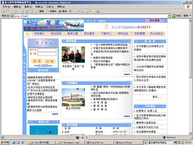Viewport: 193px width, 145px height.
Task: Open the 文件 (File) menu
Action: [x=7, y=7]
